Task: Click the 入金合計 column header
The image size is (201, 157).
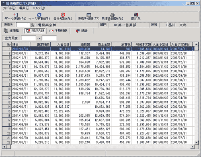Action: click(x=61, y=44)
